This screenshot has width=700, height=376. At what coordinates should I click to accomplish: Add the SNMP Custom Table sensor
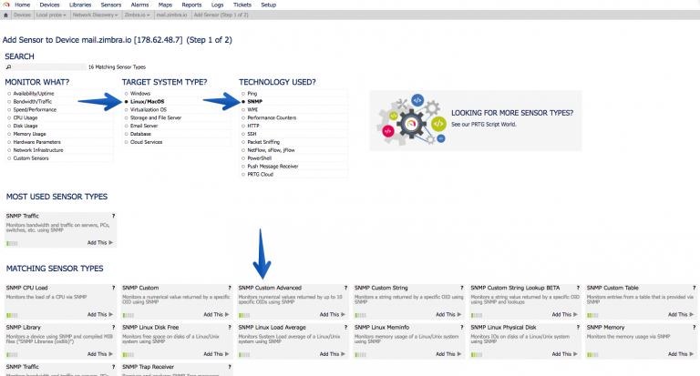pyautogui.click(x=680, y=314)
